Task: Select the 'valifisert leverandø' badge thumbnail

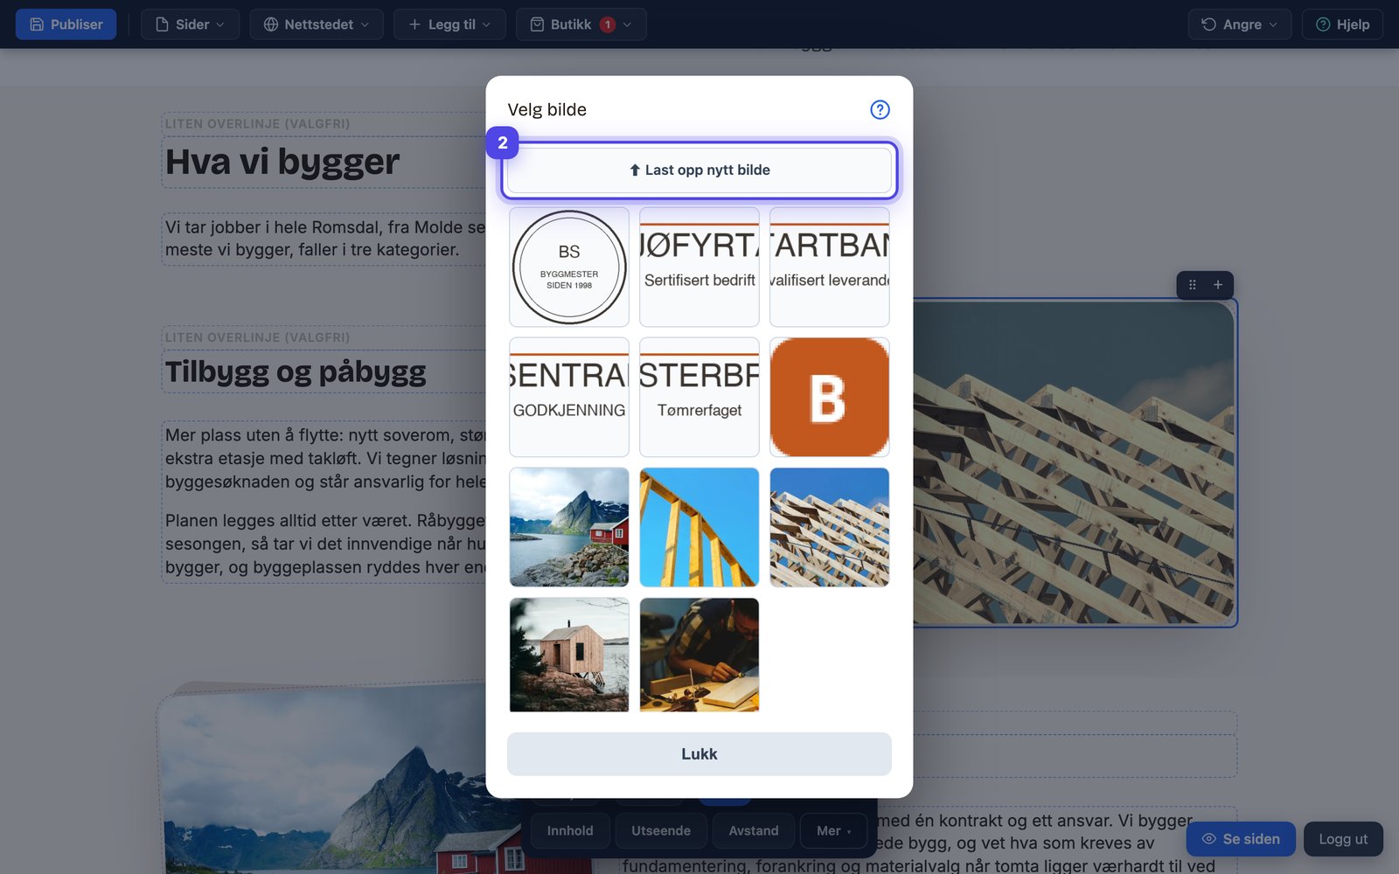Action: (830, 267)
